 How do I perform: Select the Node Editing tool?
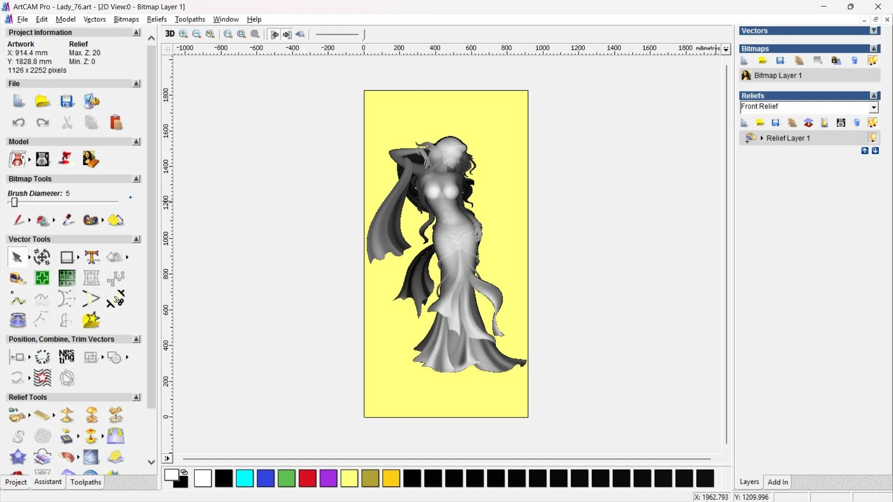tap(18, 299)
